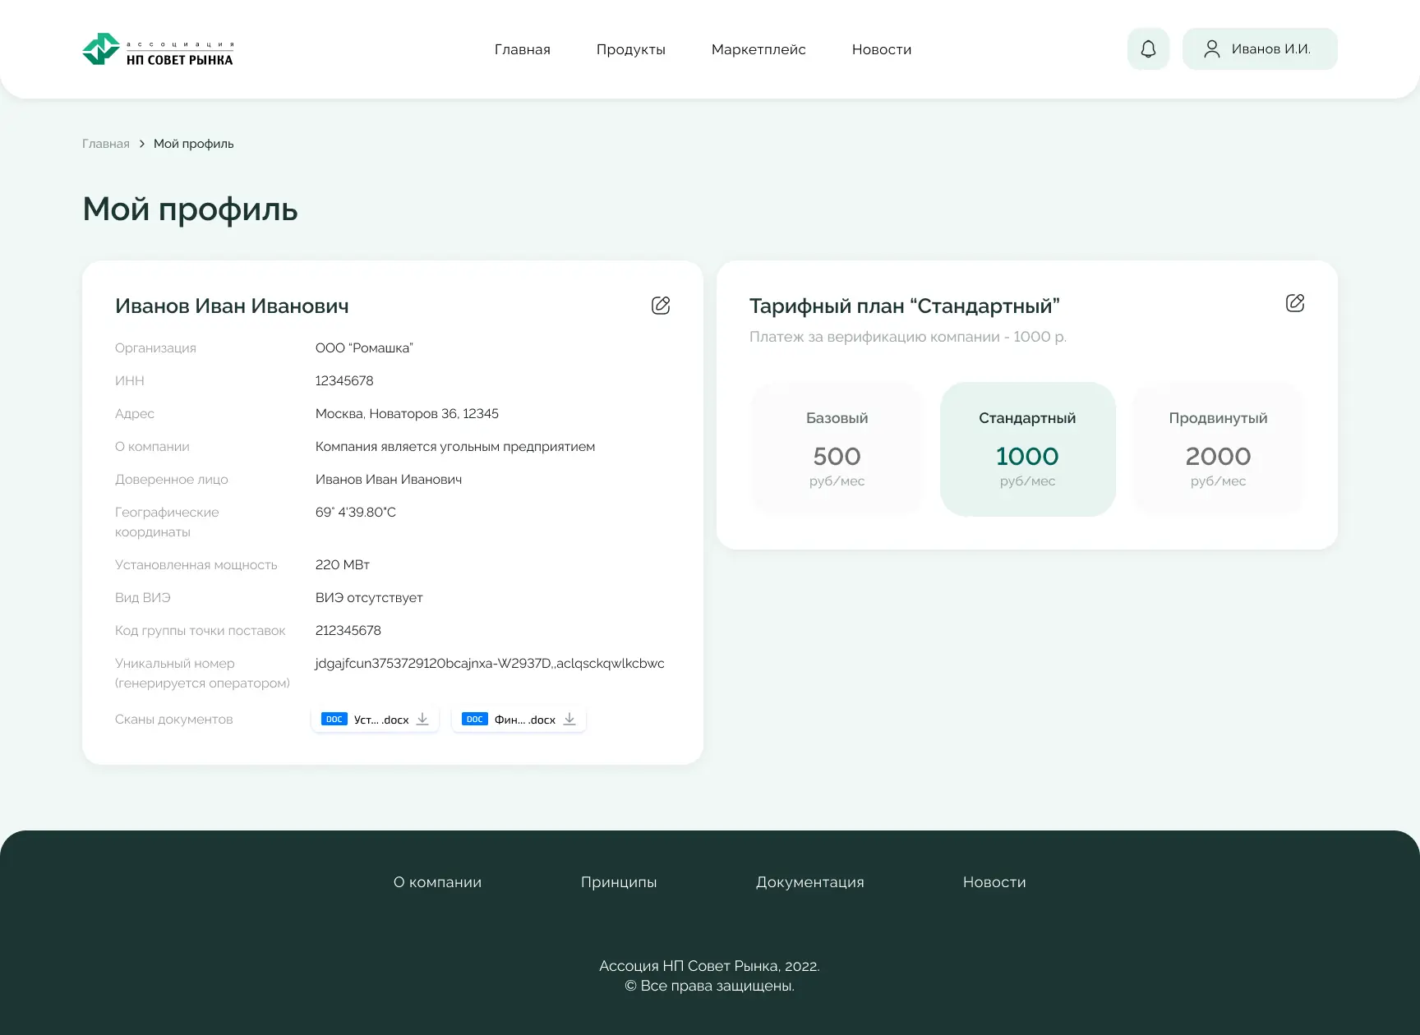Edit the tariff plan via pencil icon
Screen dimensions: 1420x1035
1294,303
